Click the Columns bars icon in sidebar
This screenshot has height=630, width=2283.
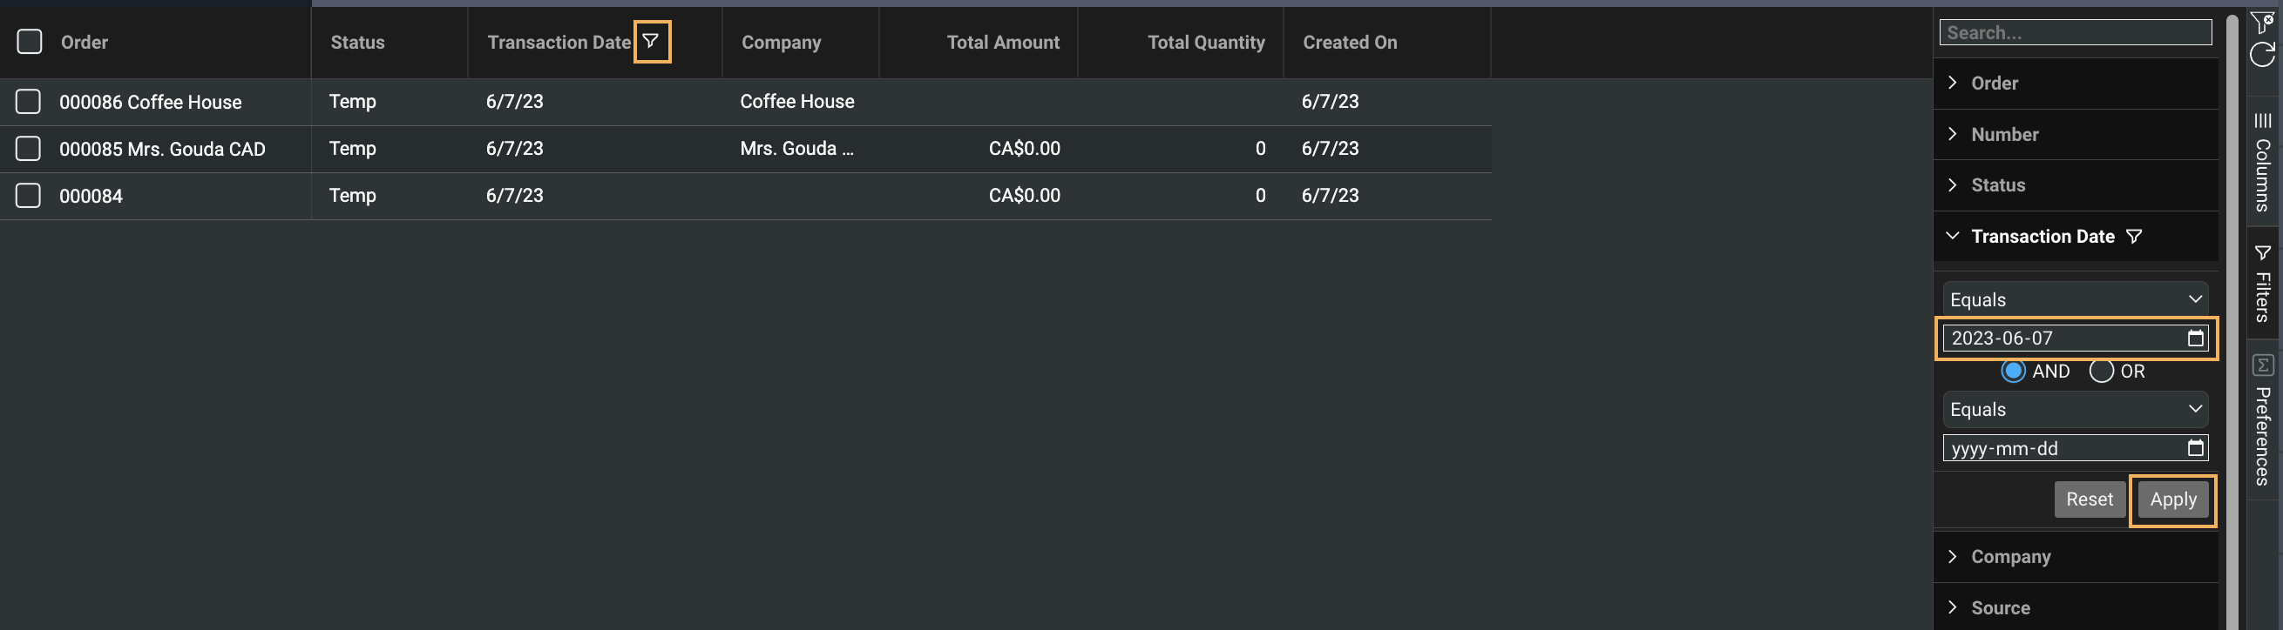(x=2263, y=120)
